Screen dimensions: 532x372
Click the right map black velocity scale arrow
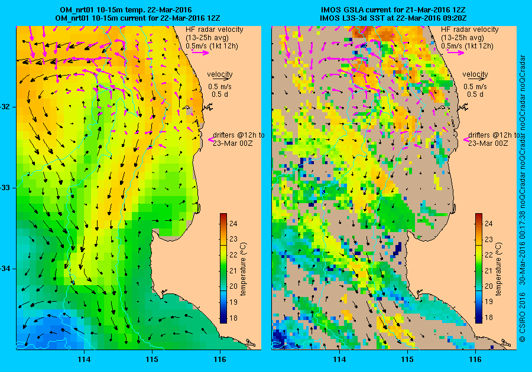coord(475,79)
